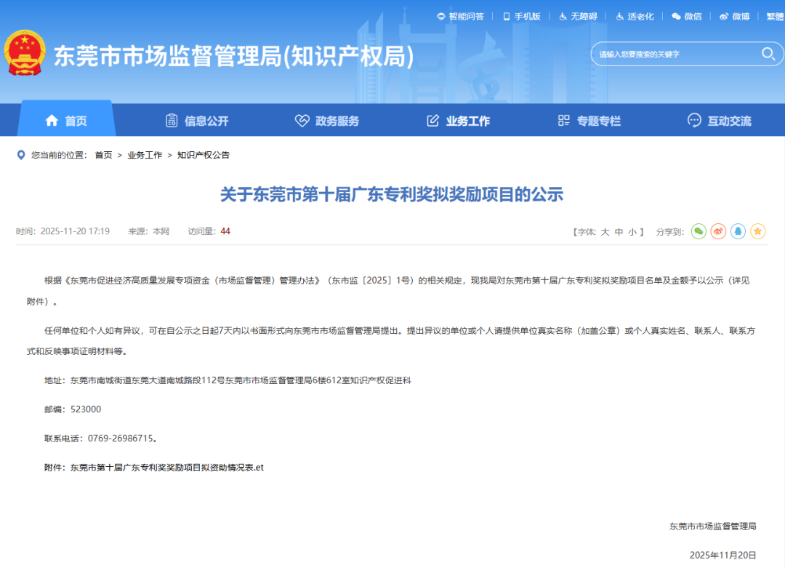Screen dimensions: 785x568
Task: Click 知识产权公告 breadcrumb link
Action: (x=204, y=155)
